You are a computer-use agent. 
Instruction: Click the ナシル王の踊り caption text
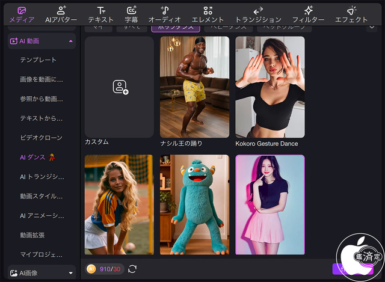(181, 143)
